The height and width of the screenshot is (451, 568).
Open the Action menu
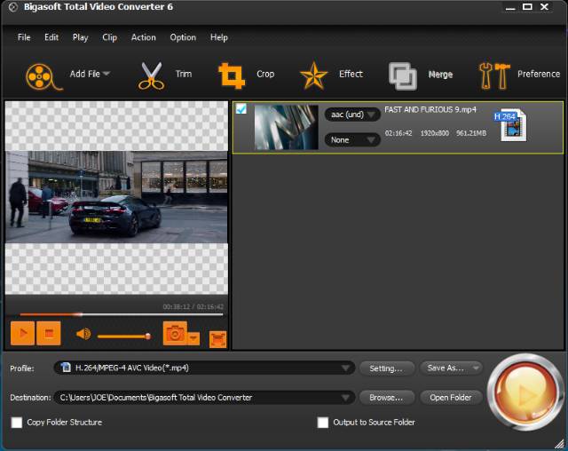pyautogui.click(x=143, y=37)
